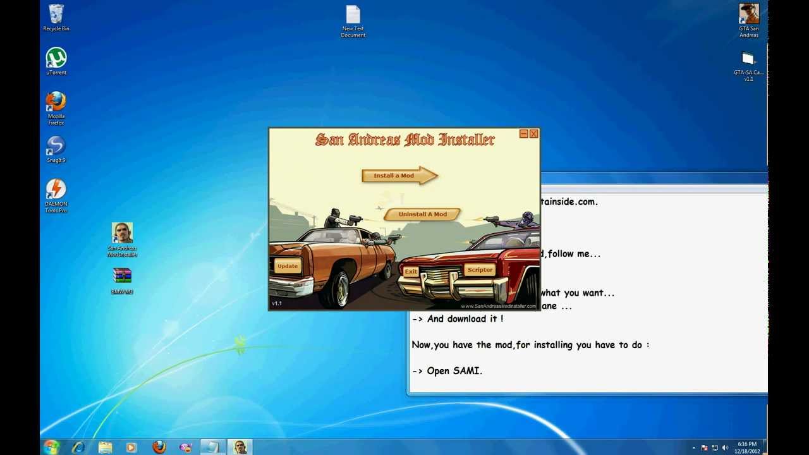Select the SnagIt 9 desktop shortcut

(56, 149)
